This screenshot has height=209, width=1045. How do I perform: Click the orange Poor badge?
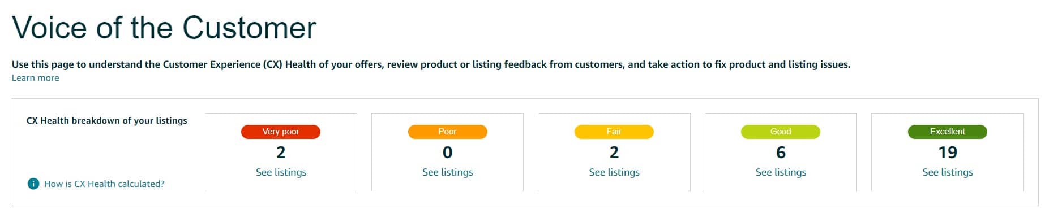(x=447, y=132)
